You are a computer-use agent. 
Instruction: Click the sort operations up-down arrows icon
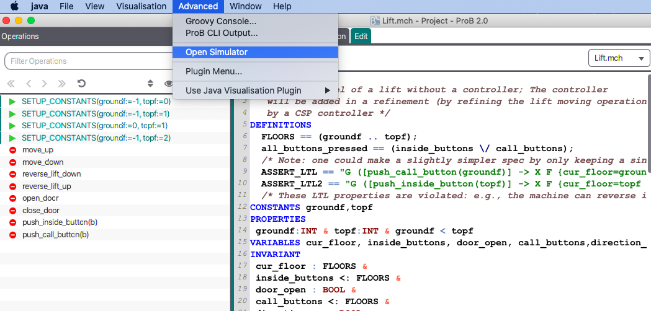pos(150,84)
